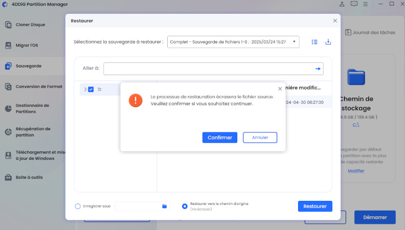
Task: Click the 4DDiG Partition Manager logo
Action: coord(5,5)
